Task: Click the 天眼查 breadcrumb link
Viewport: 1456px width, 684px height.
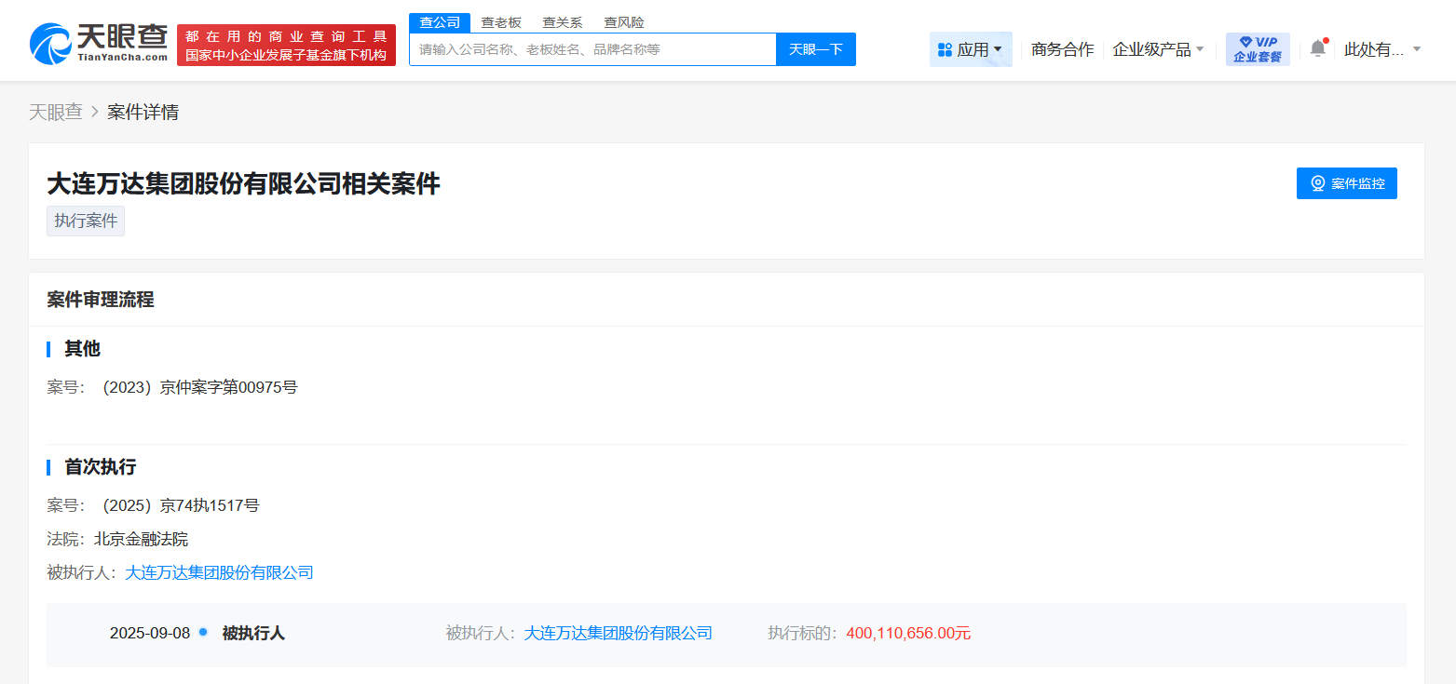Action: 56,111
